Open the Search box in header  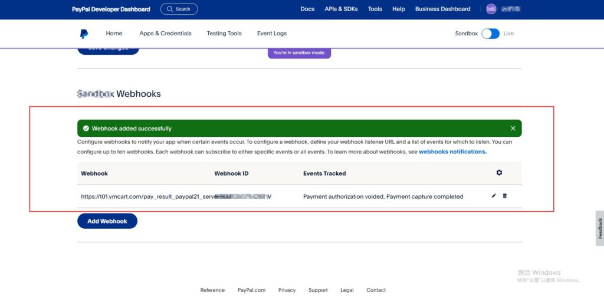click(x=179, y=9)
